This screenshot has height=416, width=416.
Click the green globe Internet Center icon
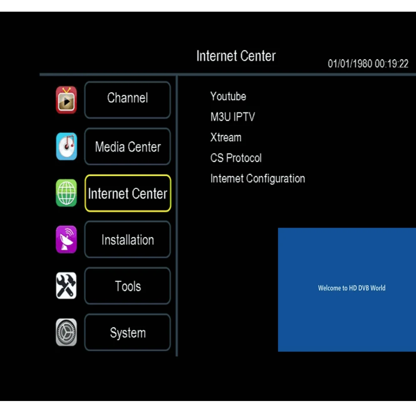[x=66, y=193]
